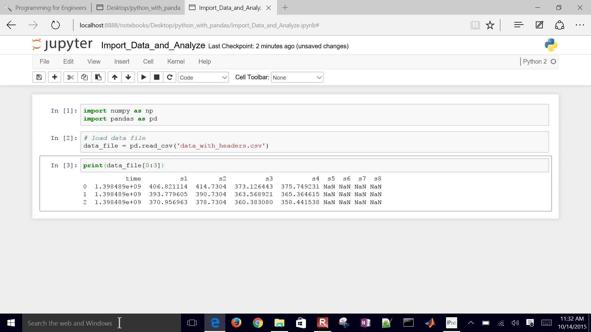Open Firefox from the taskbar
Screen dimensions: 591x332
click(x=236, y=323)
